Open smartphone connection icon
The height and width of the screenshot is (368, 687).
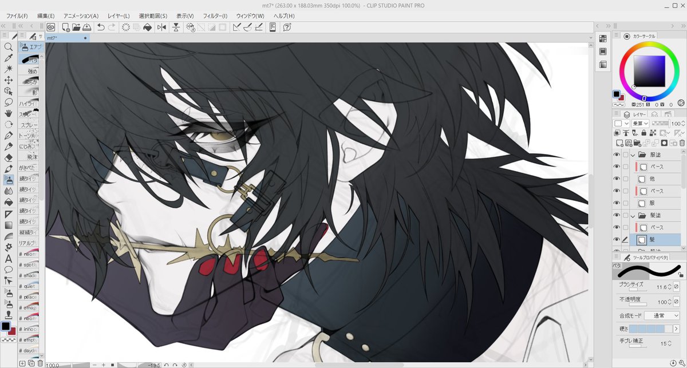tap(273, 27)
